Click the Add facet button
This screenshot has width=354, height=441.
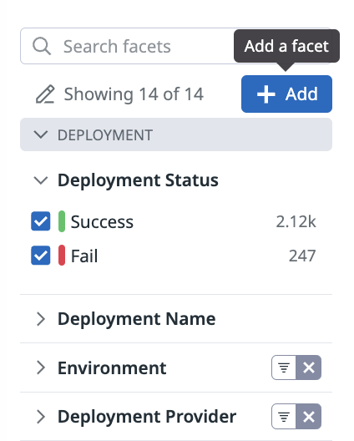pos(286,94)
